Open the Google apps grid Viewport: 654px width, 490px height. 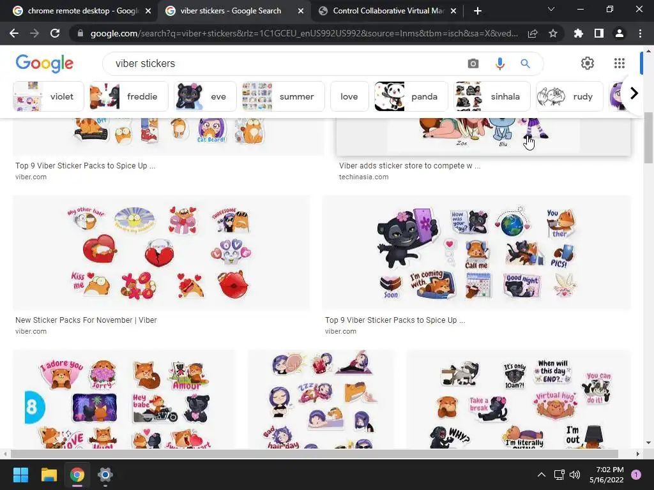click(x=620, y=63)
